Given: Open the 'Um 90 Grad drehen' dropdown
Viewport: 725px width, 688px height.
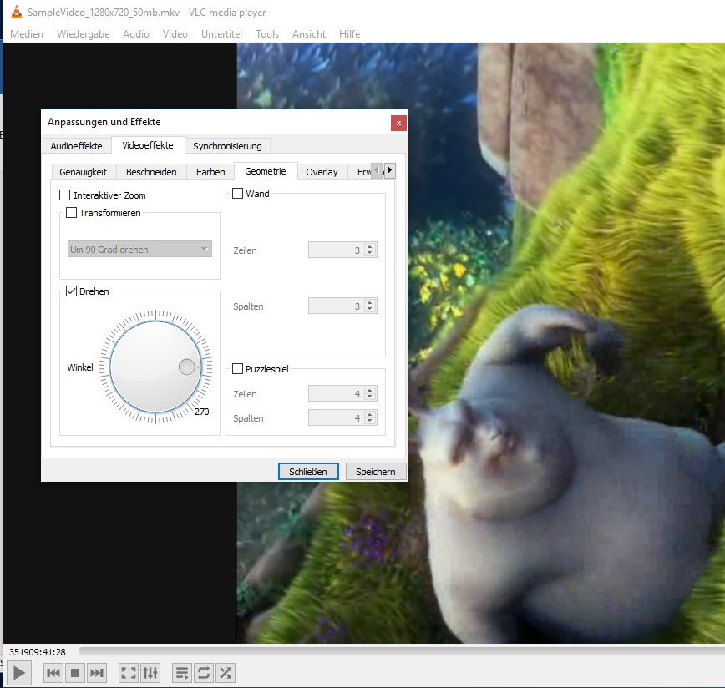Looking at the screenshot, I should pyautogui.click(x=139, y=250).
